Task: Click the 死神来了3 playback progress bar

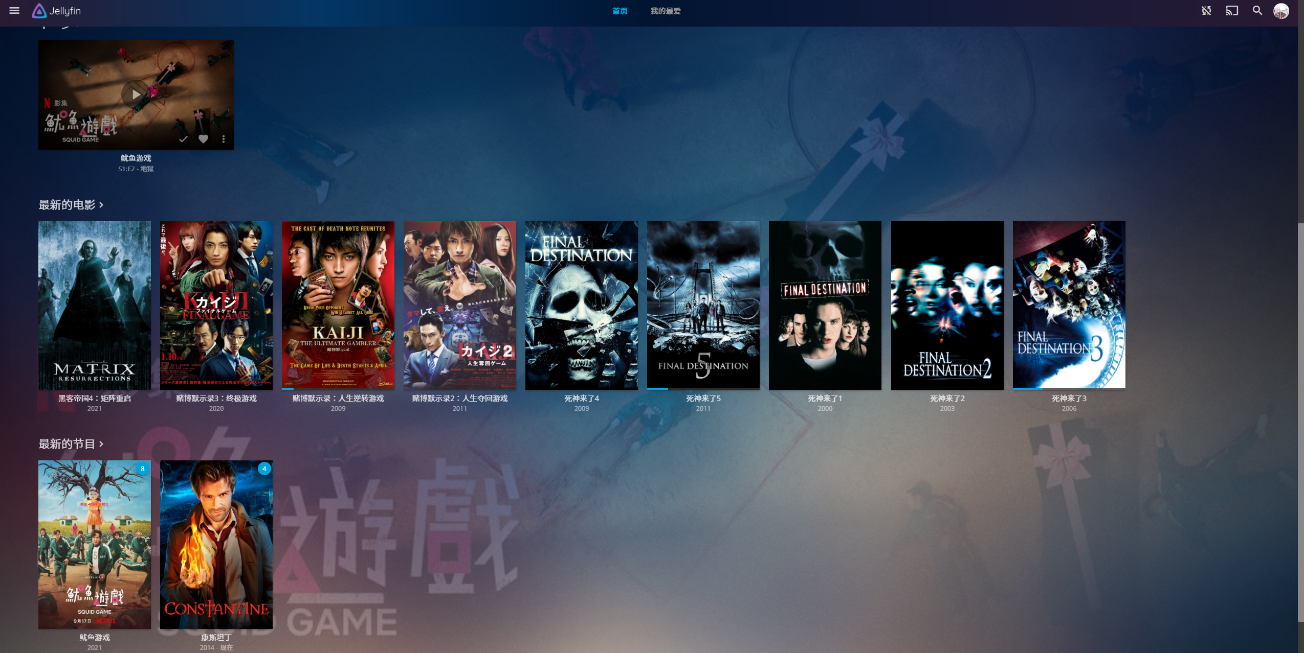Action: tap(1069, 388)
